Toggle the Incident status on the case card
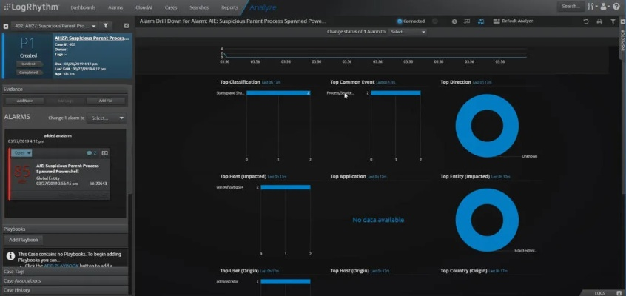The height and width of the screenshot is (296, 626). click(28, 64)
